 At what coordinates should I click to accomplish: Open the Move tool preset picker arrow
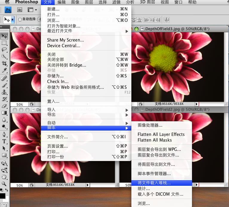[13, 20]
